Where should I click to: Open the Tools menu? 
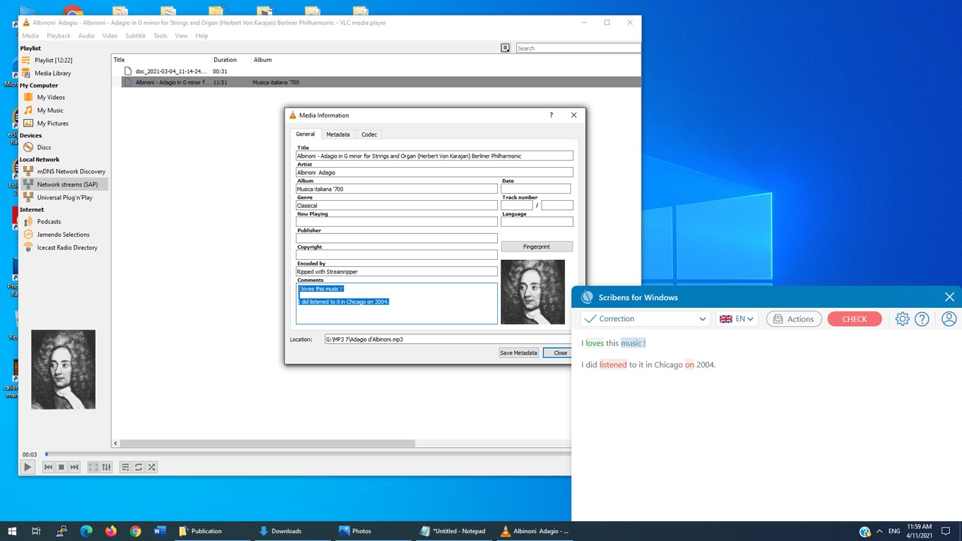161,36
